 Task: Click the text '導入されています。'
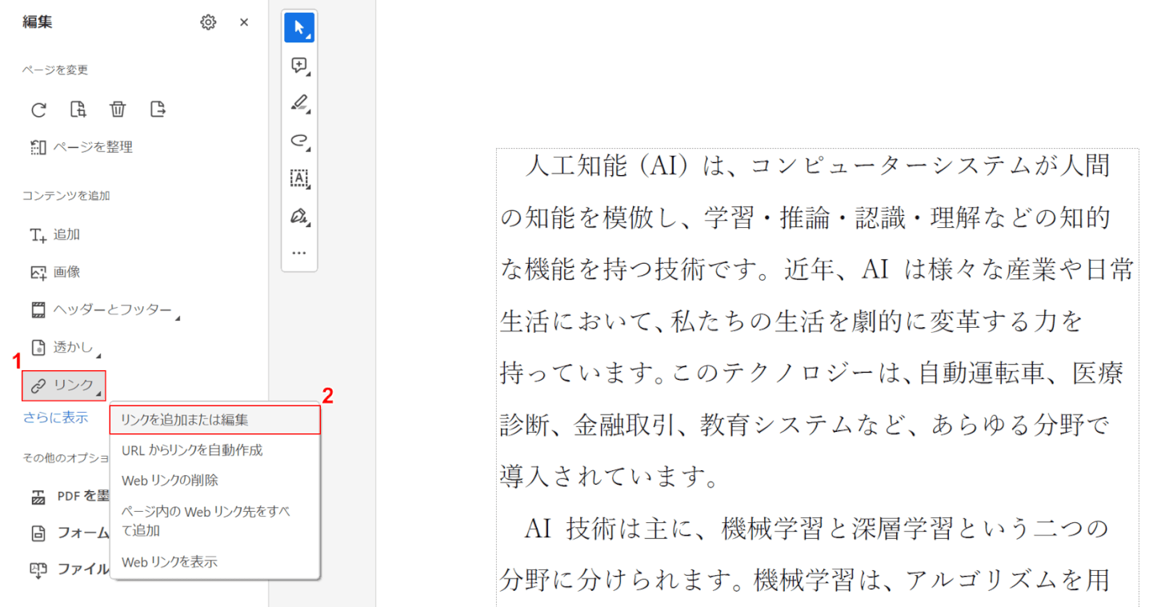coord(608,477)
